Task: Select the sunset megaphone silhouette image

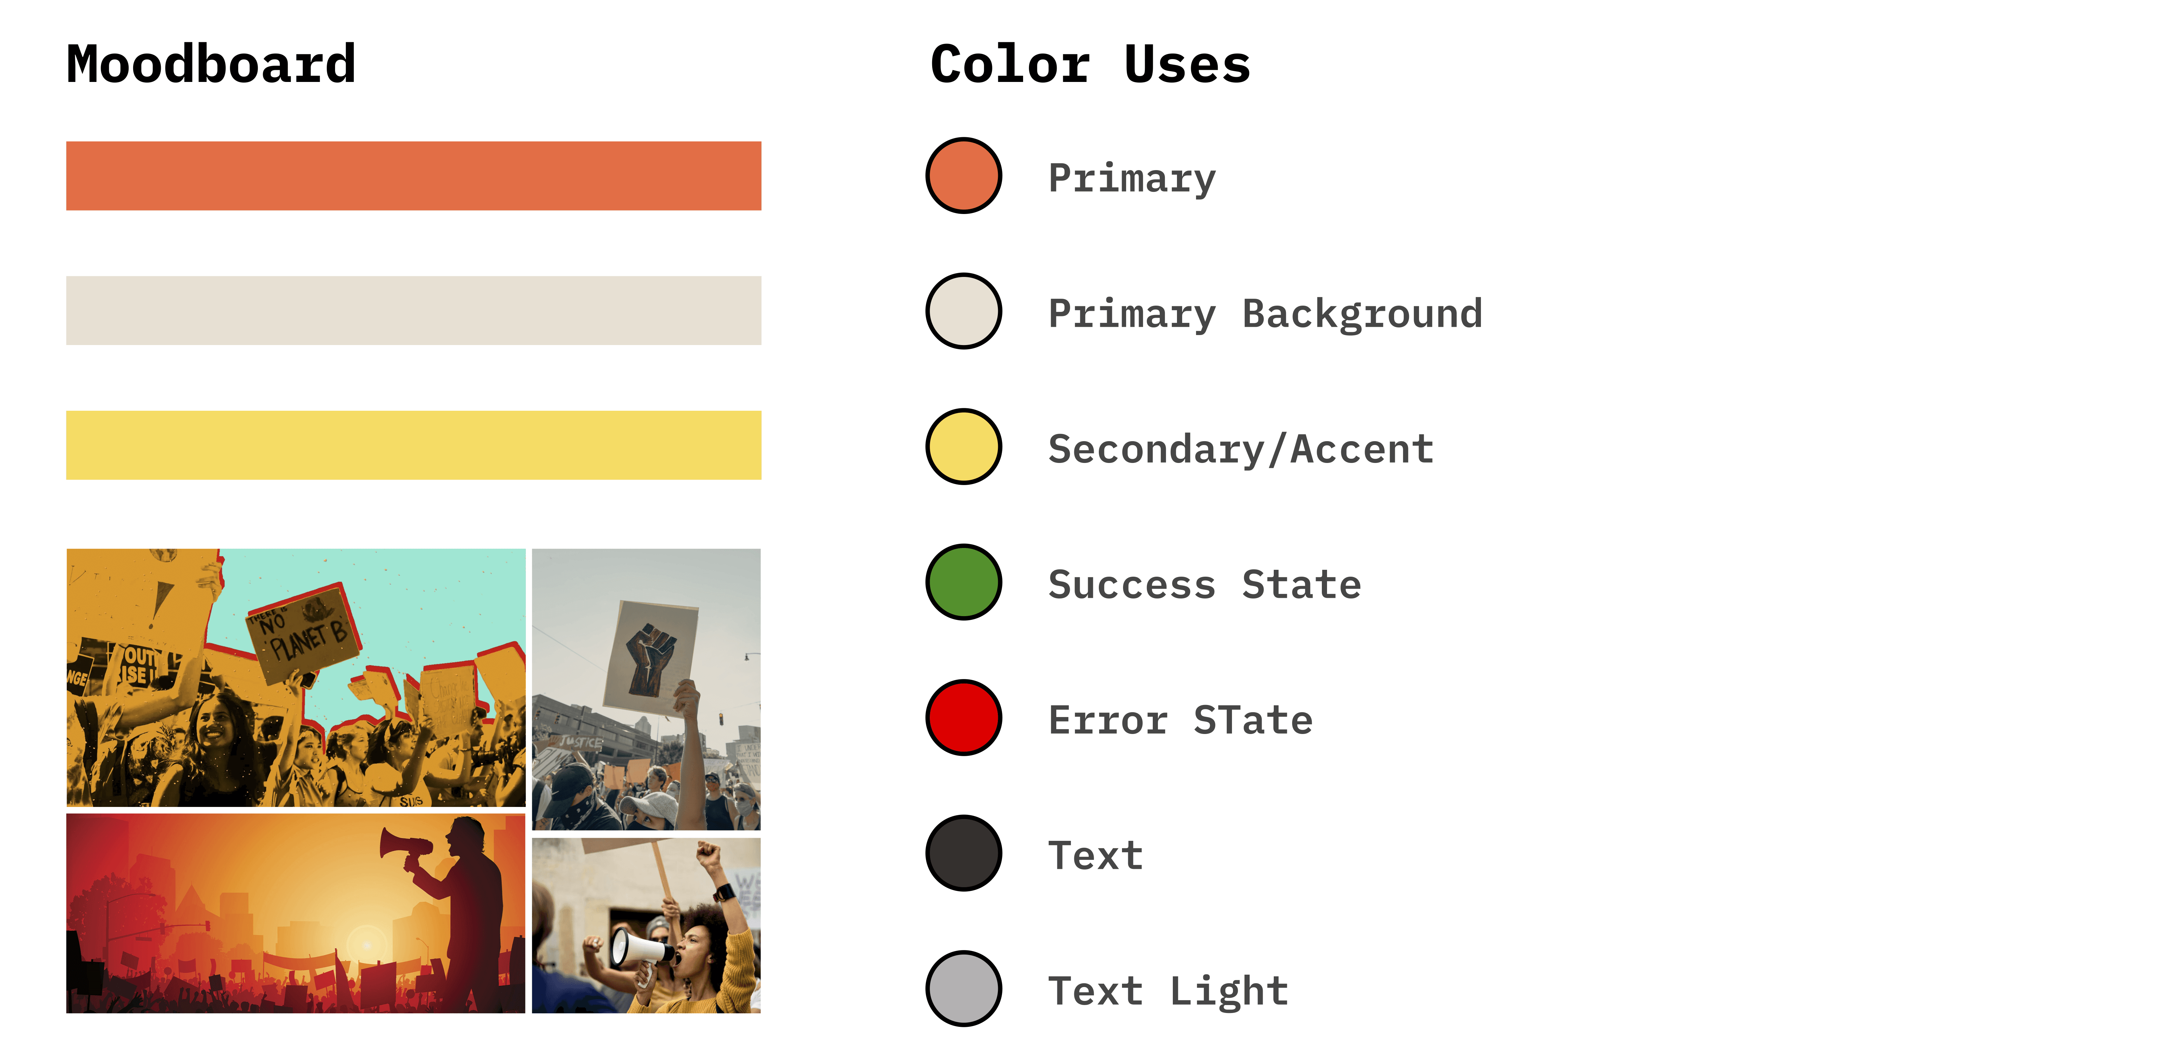Action: point(296,913)
